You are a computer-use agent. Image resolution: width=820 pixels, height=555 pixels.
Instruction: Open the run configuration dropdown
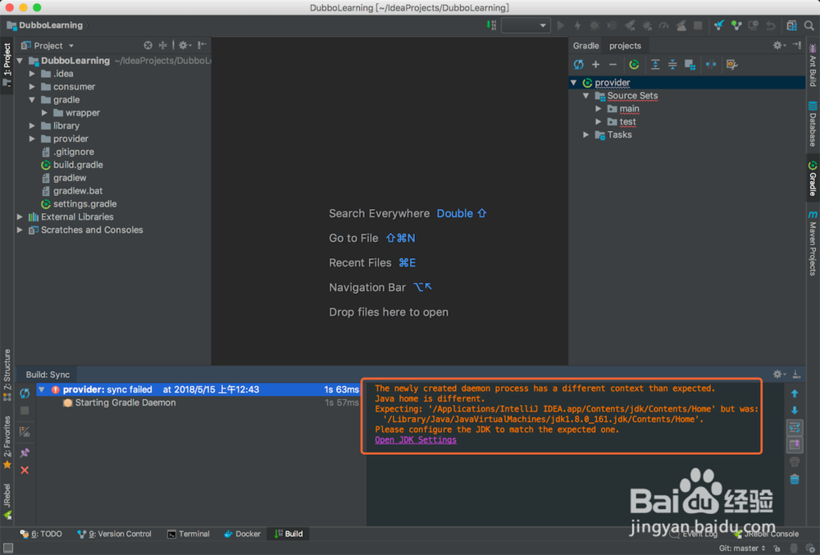click(x=526, y=25)
